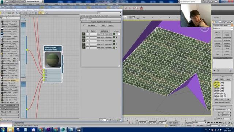Image resolution: width=234 pixels, height=132 pixels.
Task: Open the Options menu in material editor
Action: 29,10
